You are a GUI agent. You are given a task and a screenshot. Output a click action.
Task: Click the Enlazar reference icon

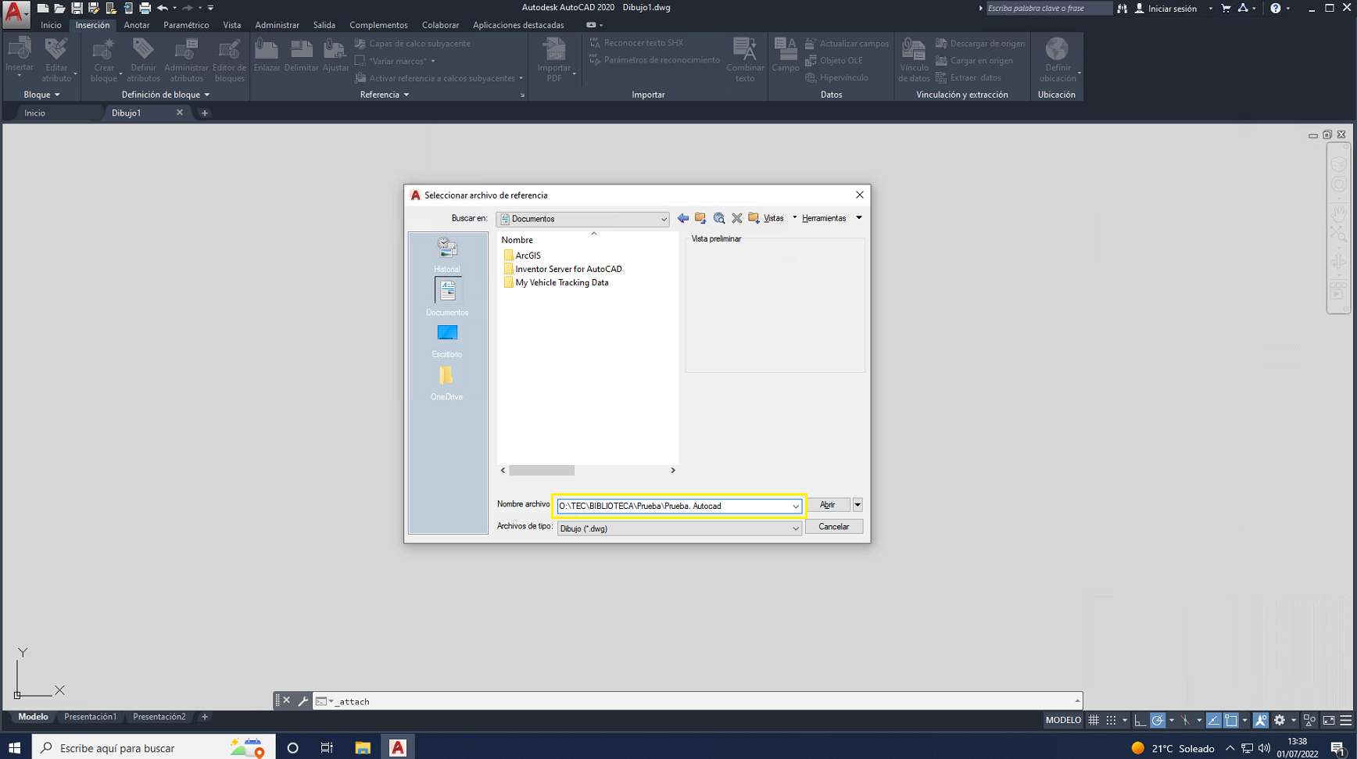pyautogui.click(x=267, y=49)
